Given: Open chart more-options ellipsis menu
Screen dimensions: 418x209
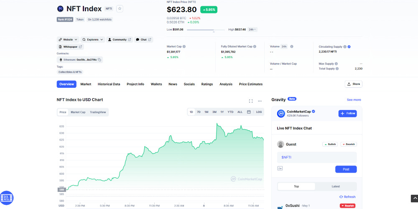Looking at the screenshot, I should [260, 101].
